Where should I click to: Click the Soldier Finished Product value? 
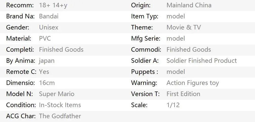201,61
